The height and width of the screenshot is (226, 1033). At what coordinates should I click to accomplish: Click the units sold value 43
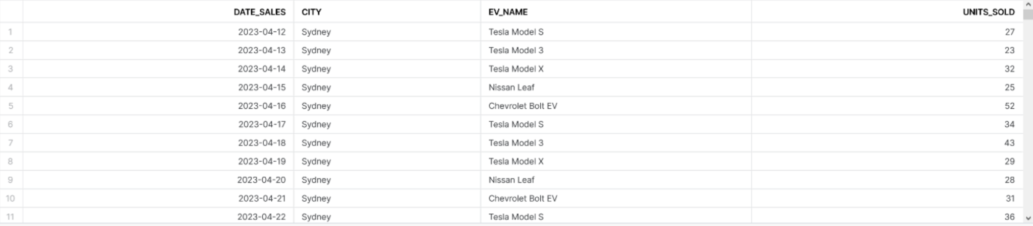coord(887,143)
